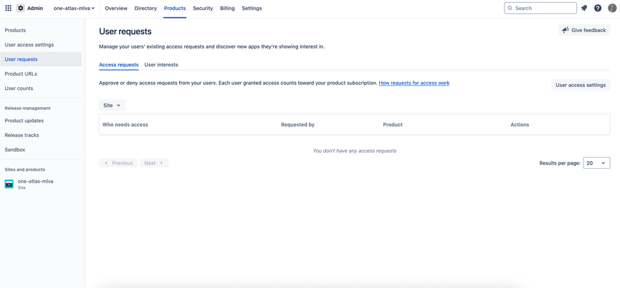Screen dimensions: 620x288
Task: Click the search magnifier icon
Action: point(510,8)
